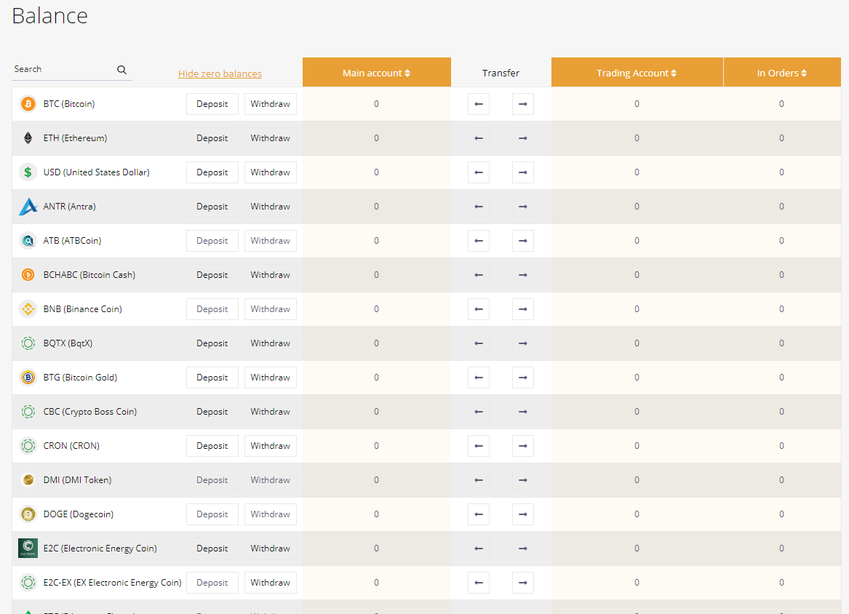Screen dimensions: 849x614
Task: Select BNB (Binance Coin) row label
Action: (x=82, y=309)
